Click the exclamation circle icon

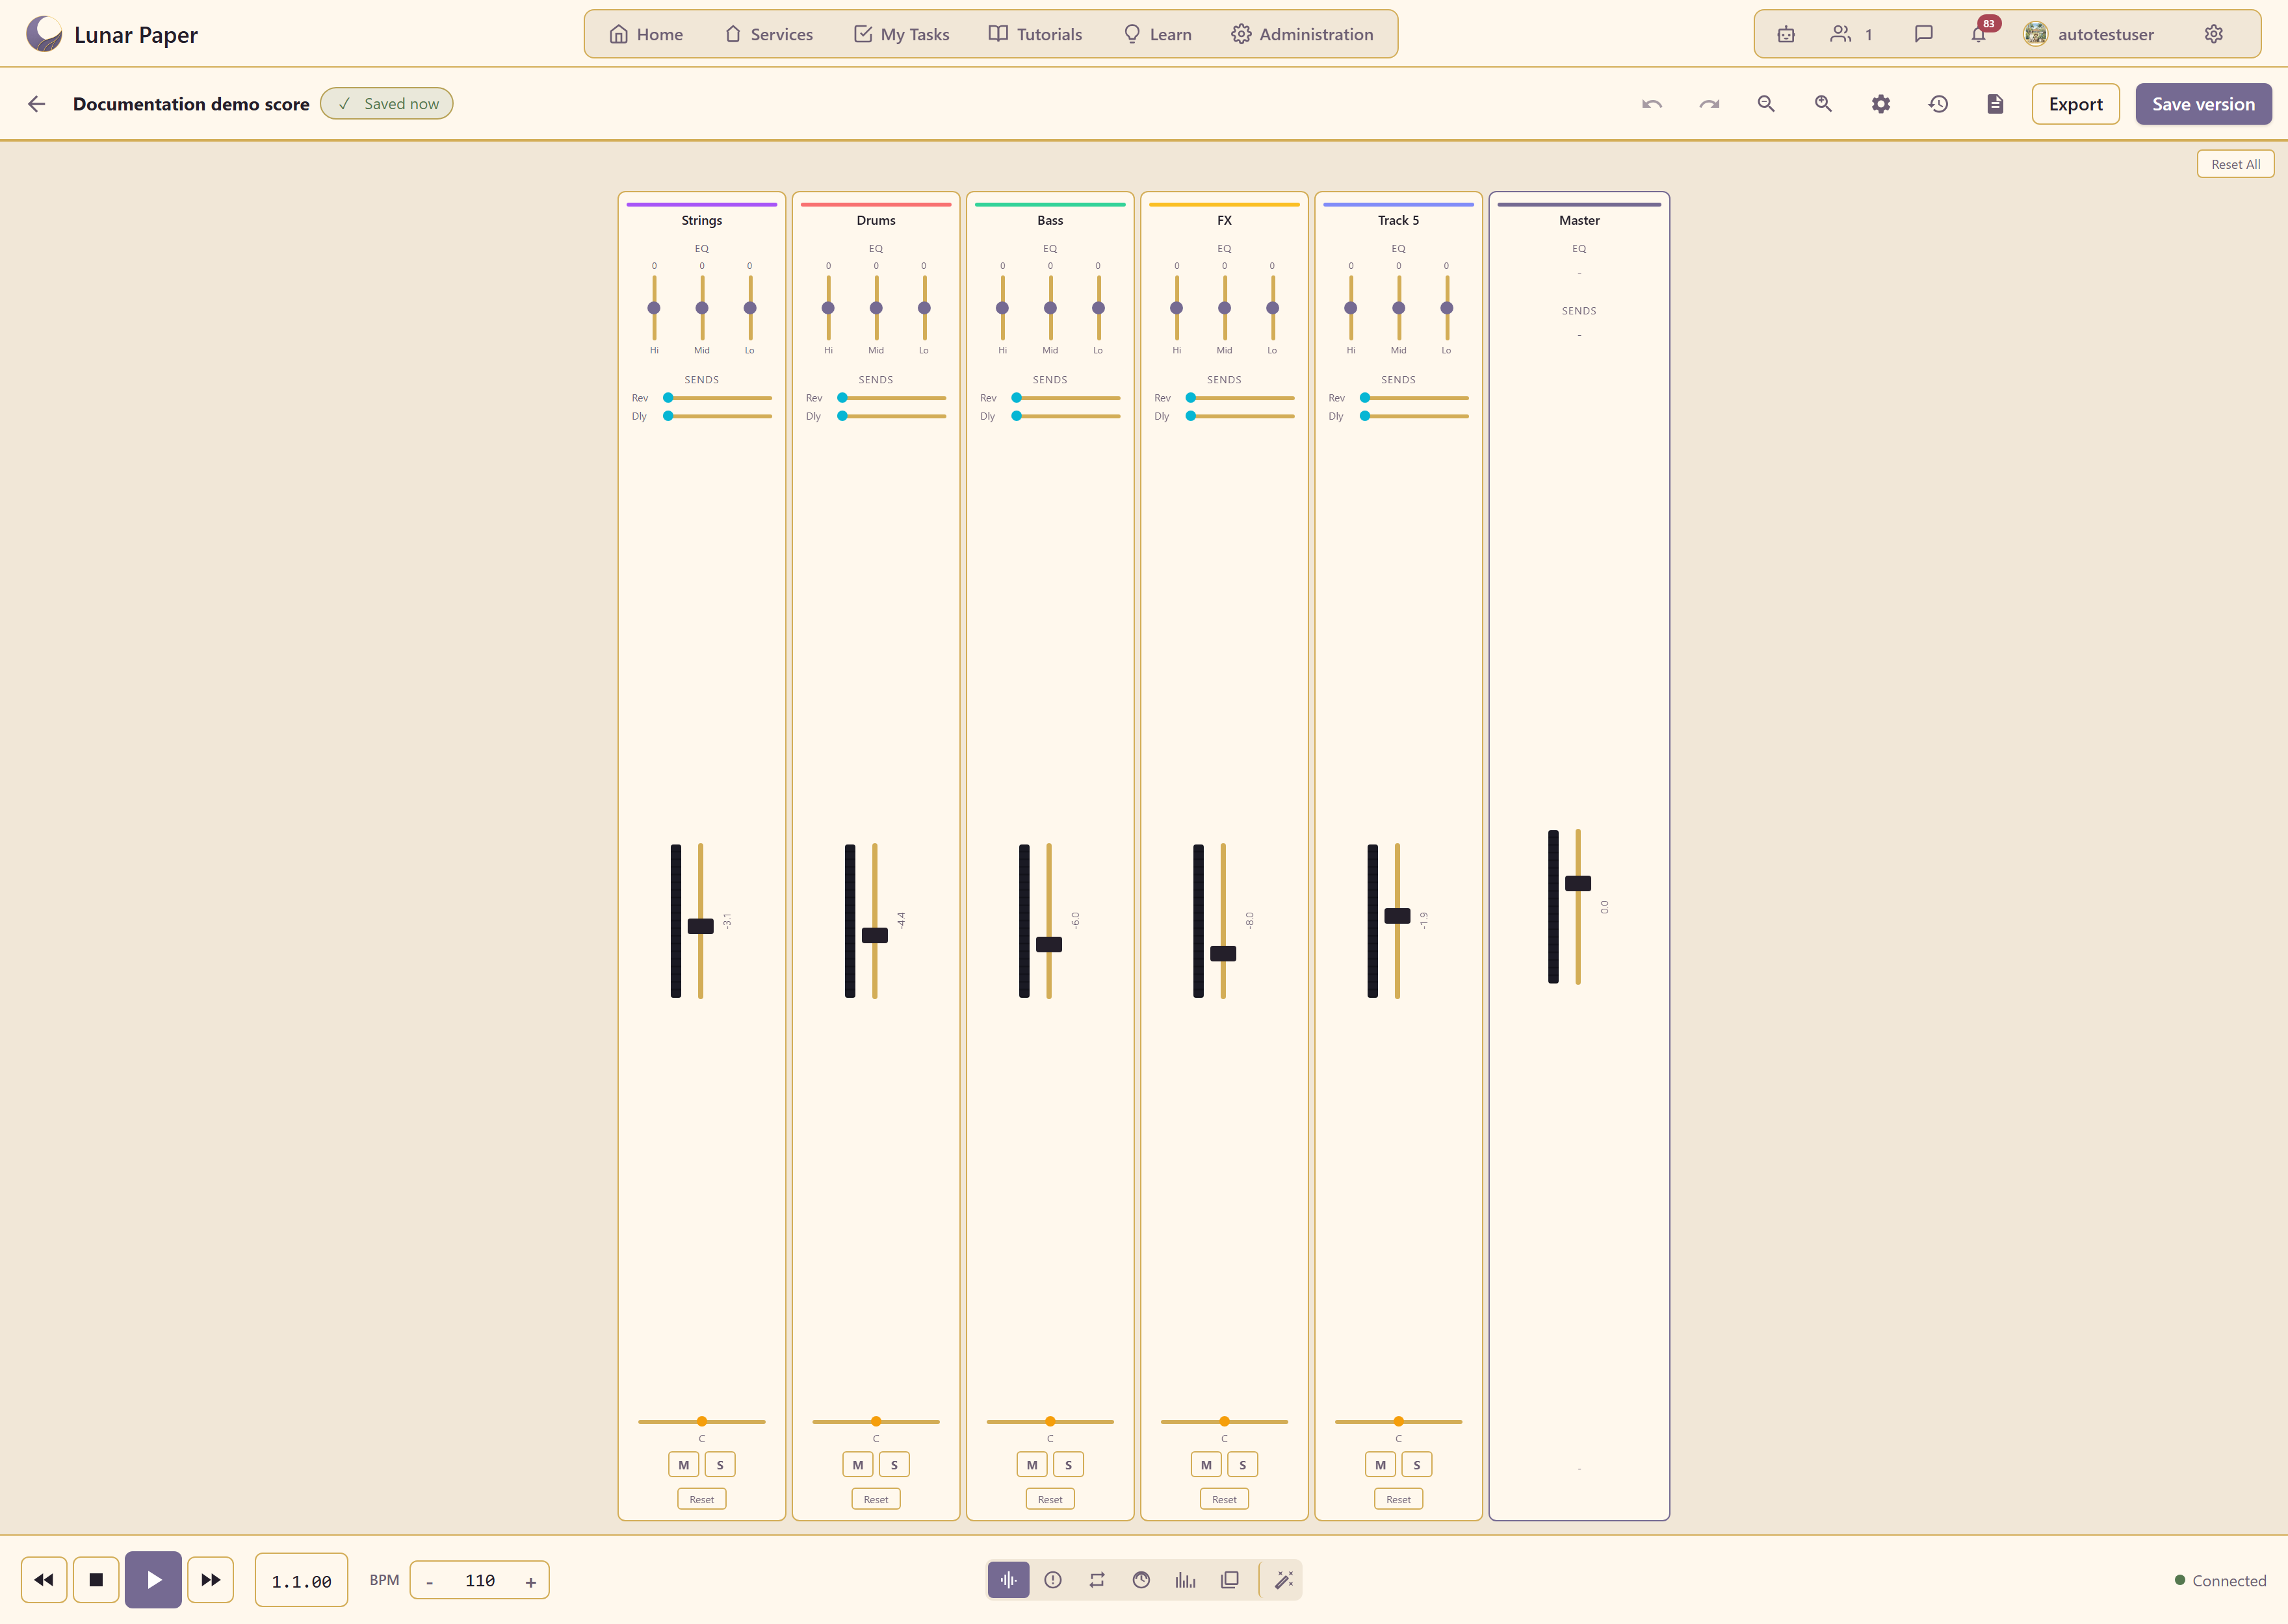(x=1052, y=1580)
